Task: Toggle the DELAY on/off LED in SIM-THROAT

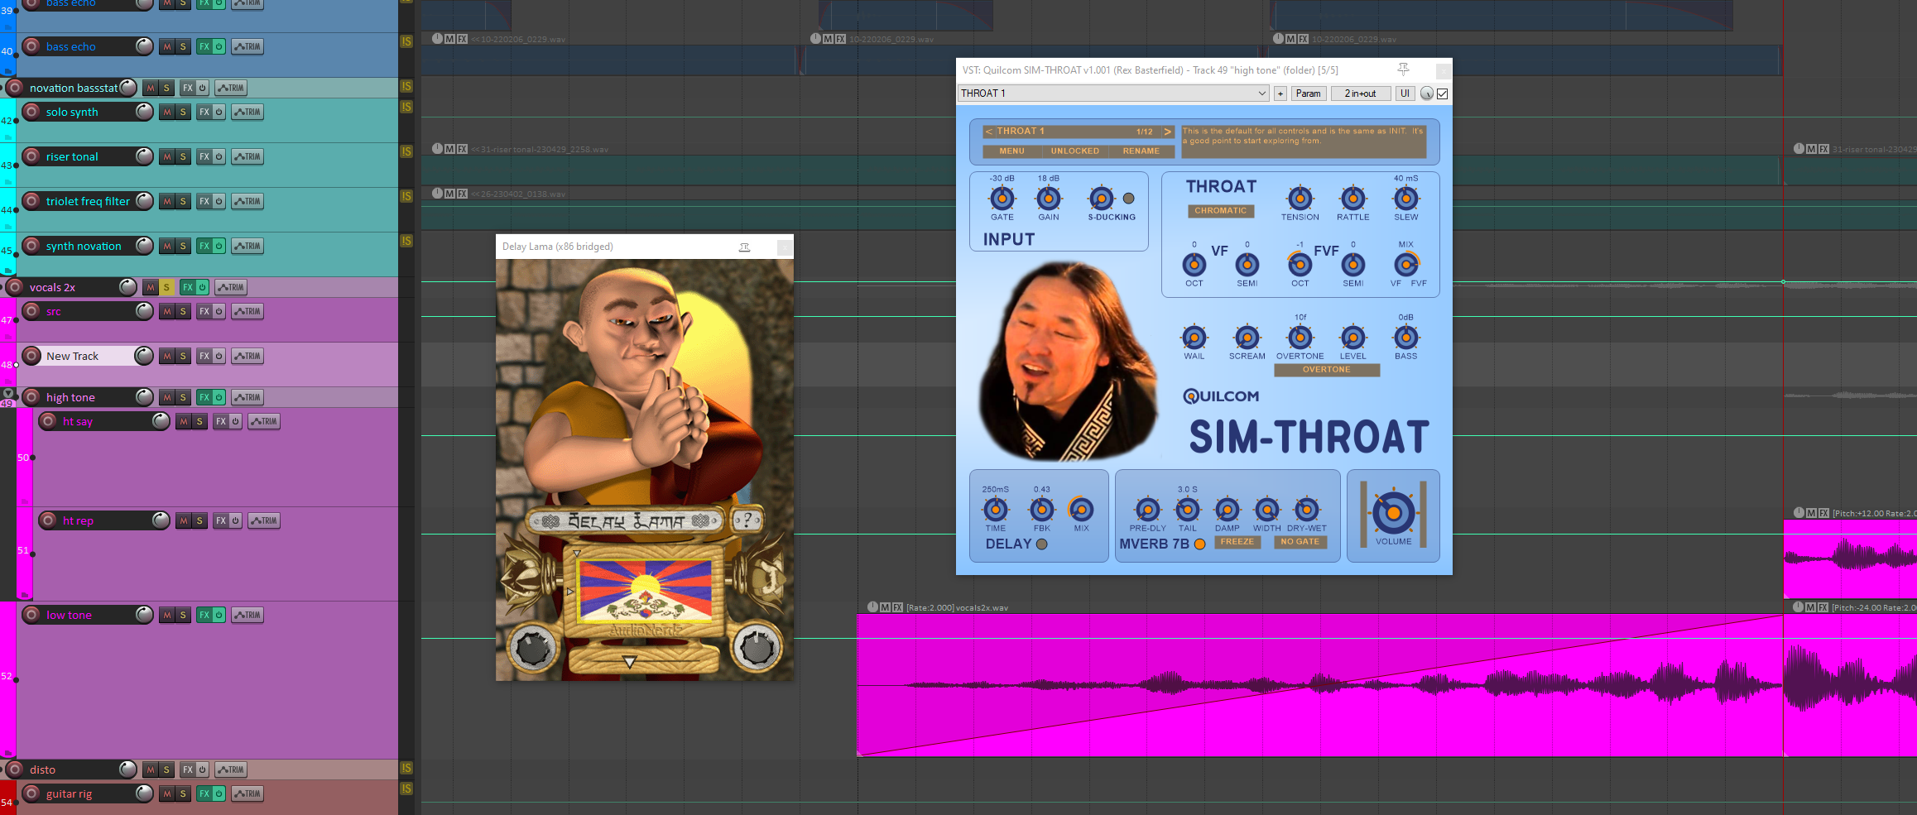Action: tap(1042, 544)
